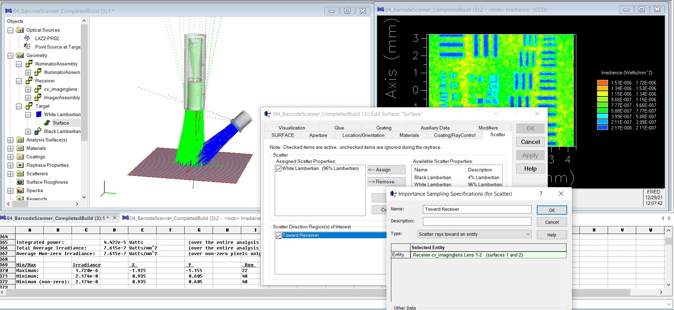Viewport: 674px width, 310px height.
Task: Select Black Lambertian in available scatter properties
Action: (457, 177)
